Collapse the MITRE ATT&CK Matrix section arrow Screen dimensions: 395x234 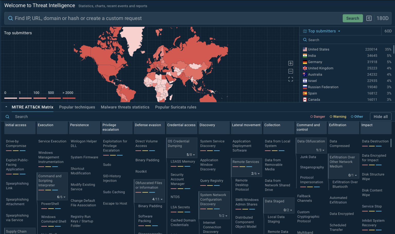coord(6,107)
